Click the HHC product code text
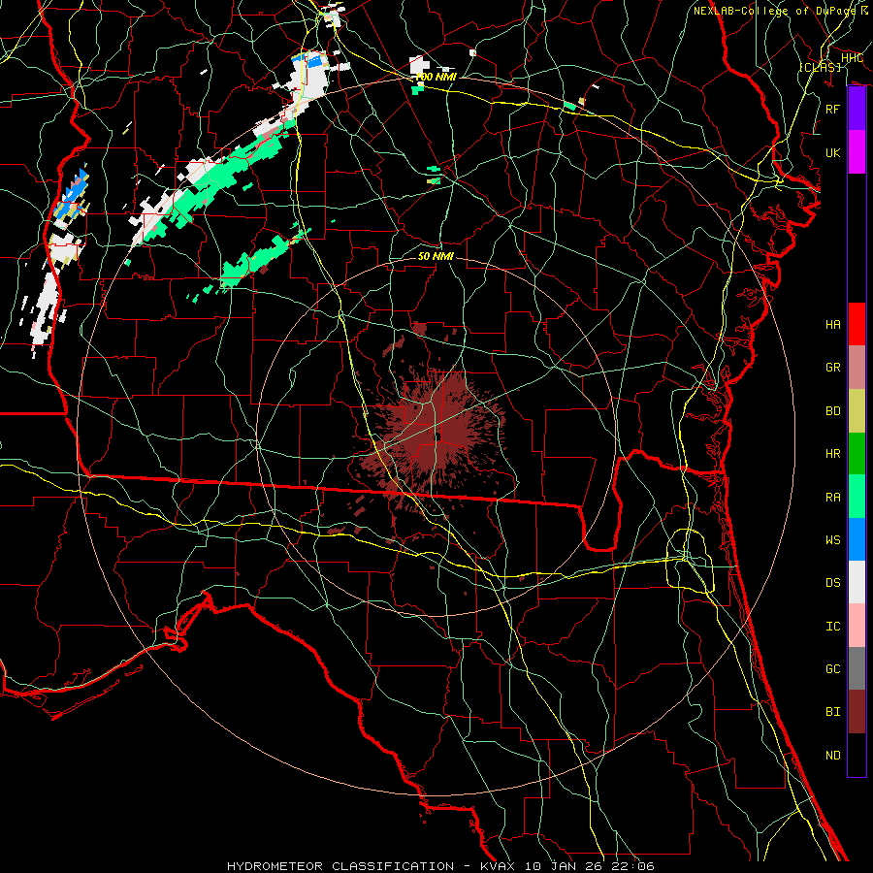Viewport: 873px width, 873px height. (x=852, y=58)
